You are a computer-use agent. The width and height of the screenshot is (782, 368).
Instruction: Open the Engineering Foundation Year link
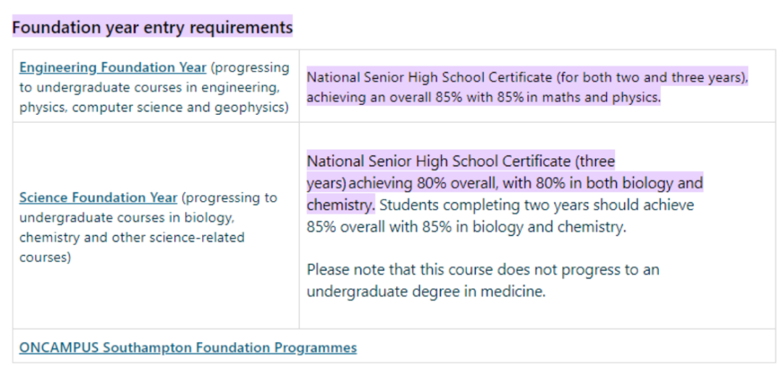[x=113, y=67]
